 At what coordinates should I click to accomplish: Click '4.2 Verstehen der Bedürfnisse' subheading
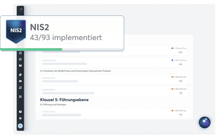point(76,71)
